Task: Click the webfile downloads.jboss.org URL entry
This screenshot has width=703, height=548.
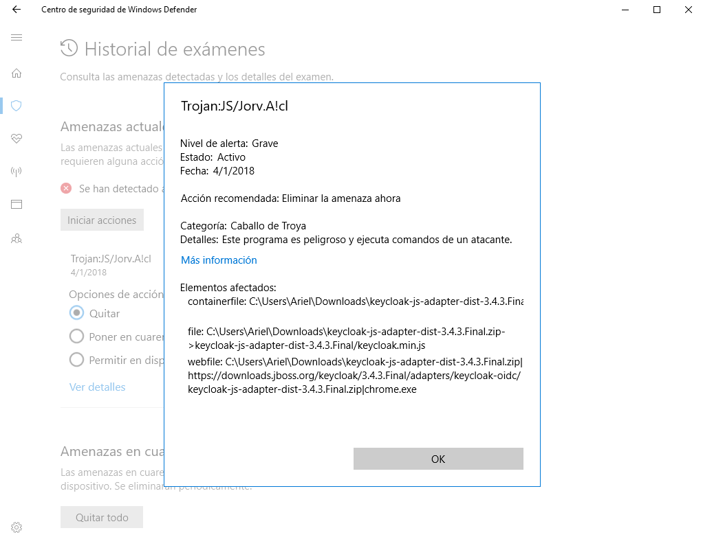Action: tap(355, 376)
